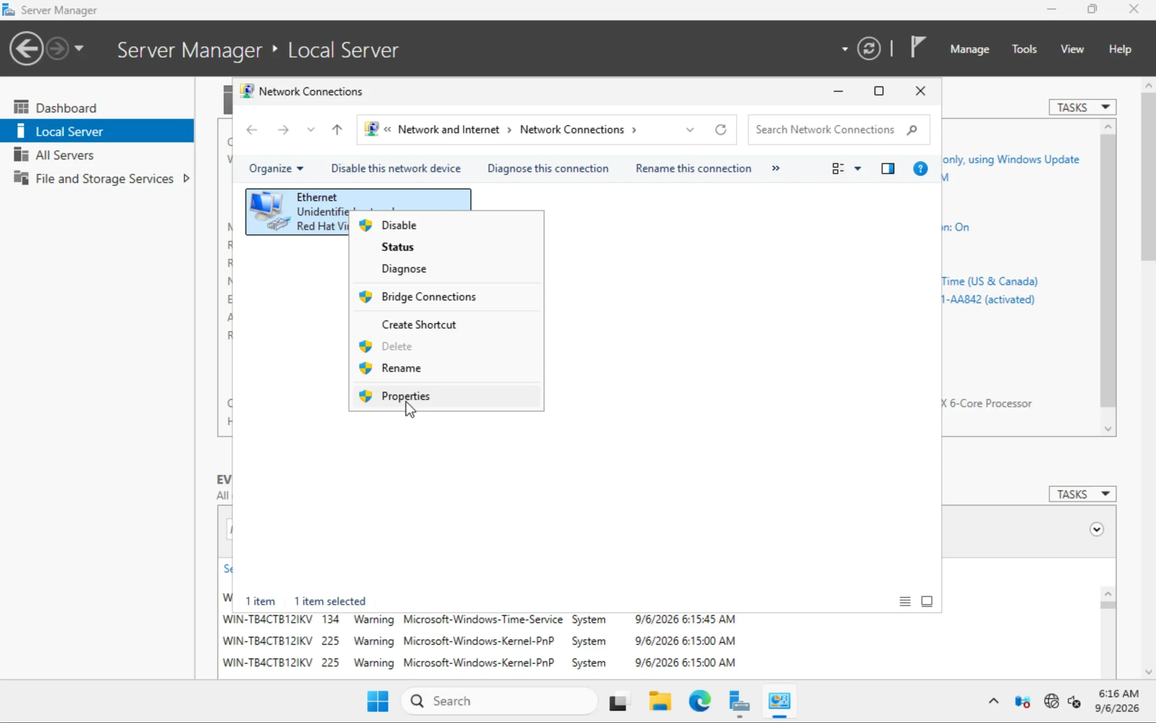
Task: Click the All Servers icon in sidebar
Action: point(21,155)
